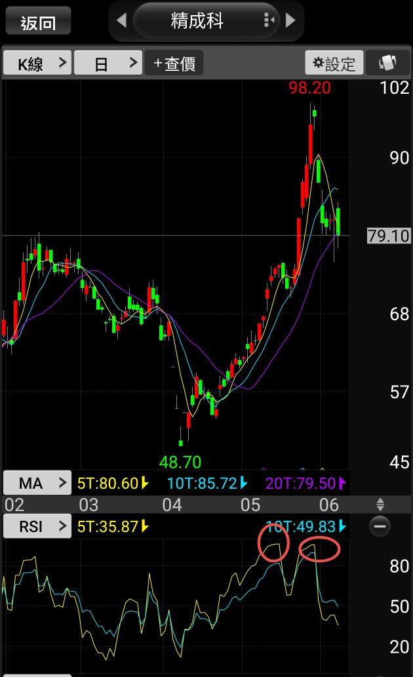Toggle the 5T:80.60 moving average line

pyautogui.click(x=113, y=483)
